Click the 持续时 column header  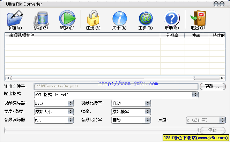[217, 35]
